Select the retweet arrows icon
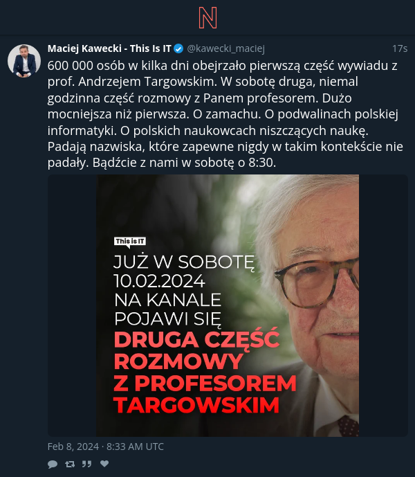The width and height of the screenshot is (415, 477). (x=70, y=464)
